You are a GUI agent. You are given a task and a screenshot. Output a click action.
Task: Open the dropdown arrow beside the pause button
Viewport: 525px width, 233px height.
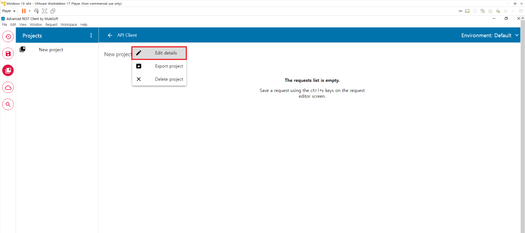pyautogui.click(x=30, y=11)
